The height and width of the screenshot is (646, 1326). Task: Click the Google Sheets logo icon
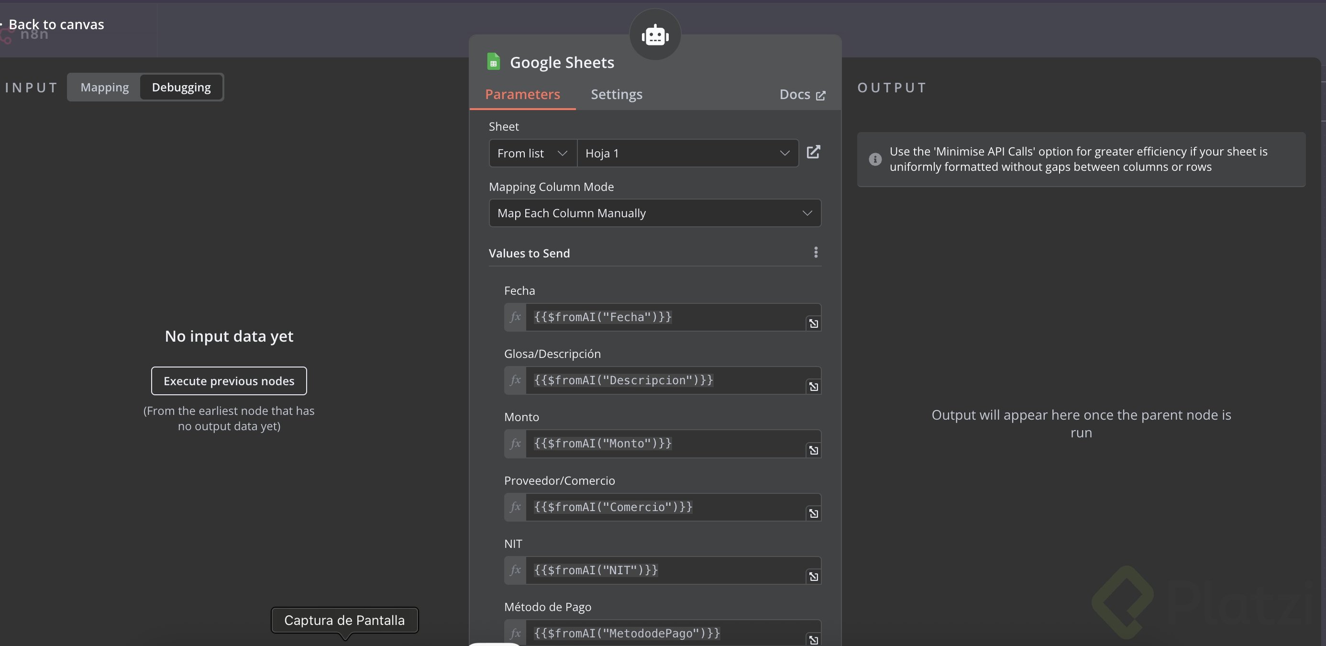coord(493,62)
